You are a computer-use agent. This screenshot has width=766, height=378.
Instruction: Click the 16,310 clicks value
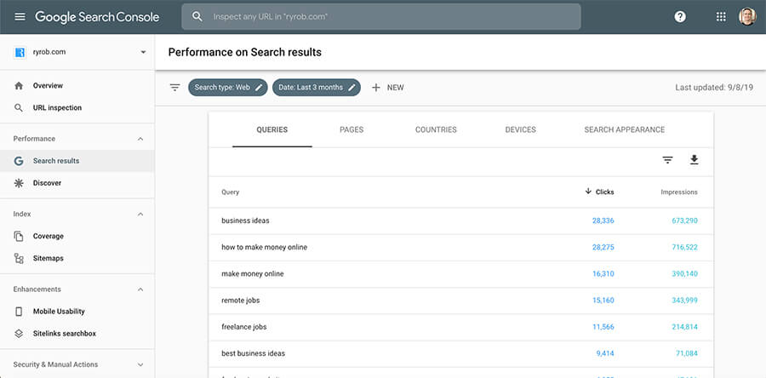click(x=603, y=274)
